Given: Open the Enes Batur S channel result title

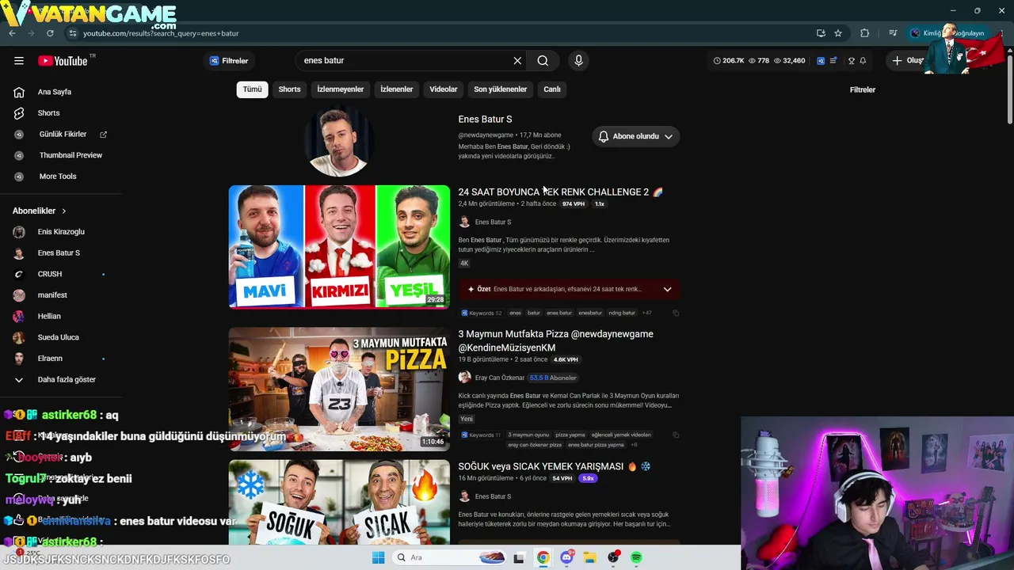Looking at the screenshot, I should pos(485,120).
